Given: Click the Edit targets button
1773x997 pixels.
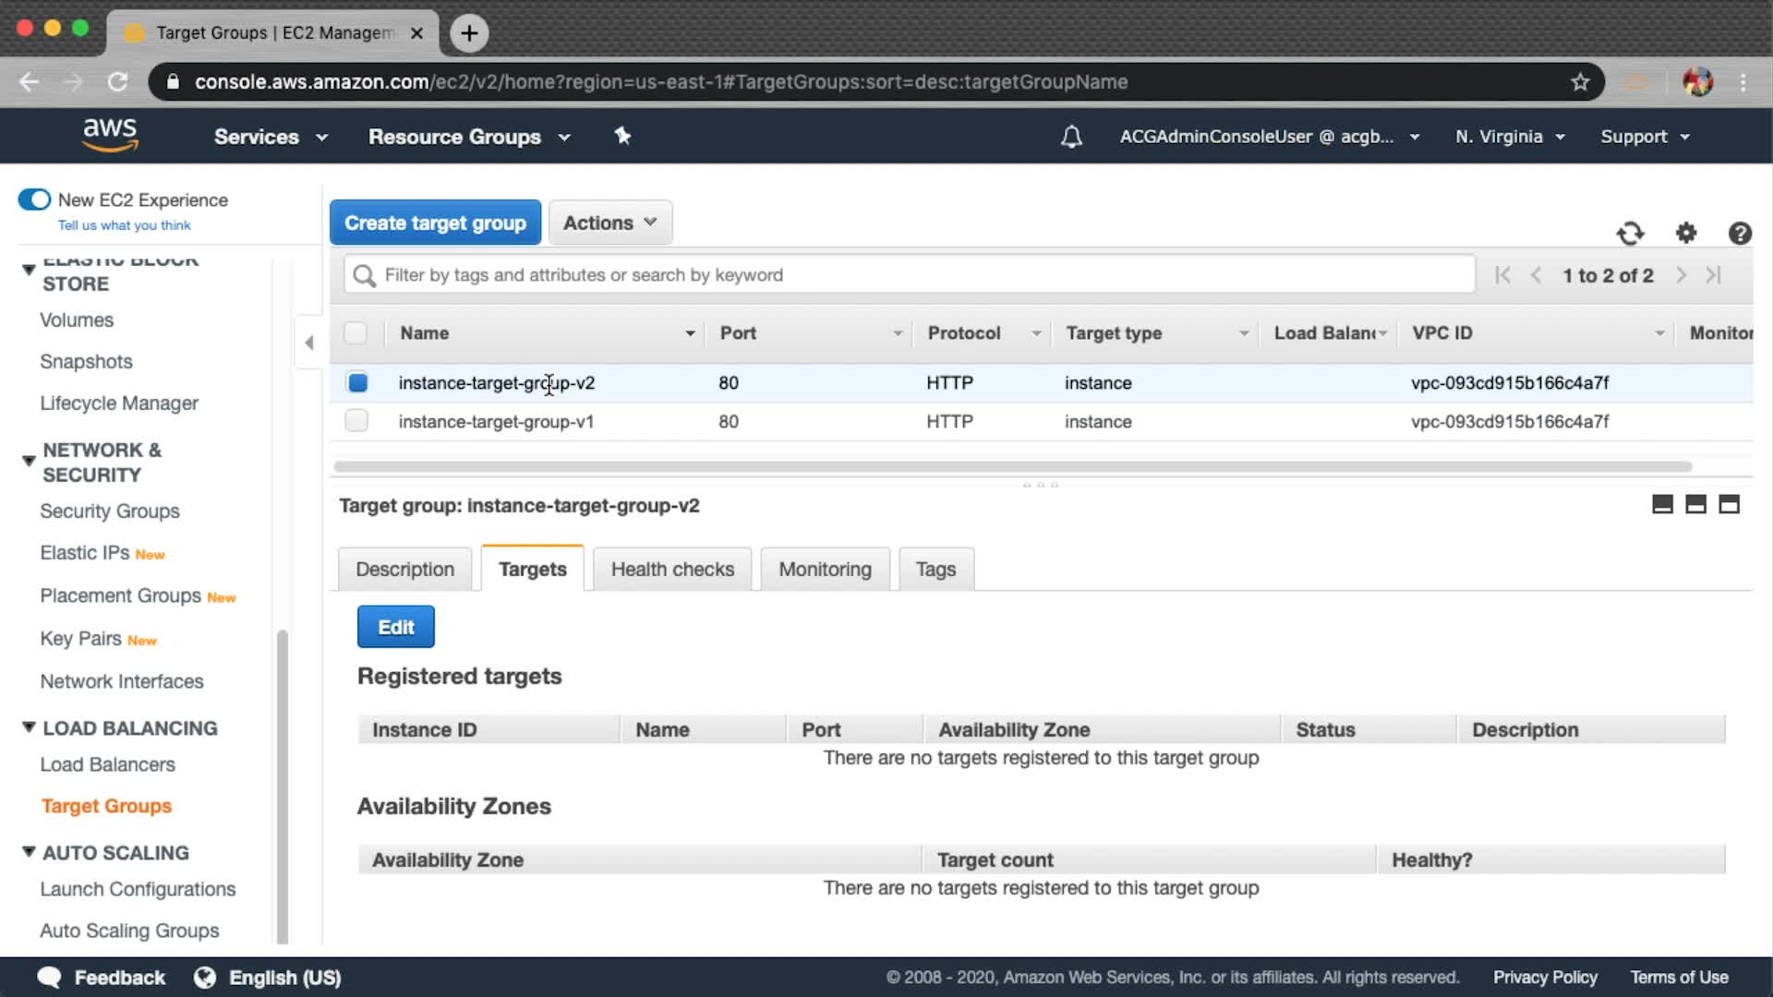Looking at the screenshot, I should click(395, 627).
